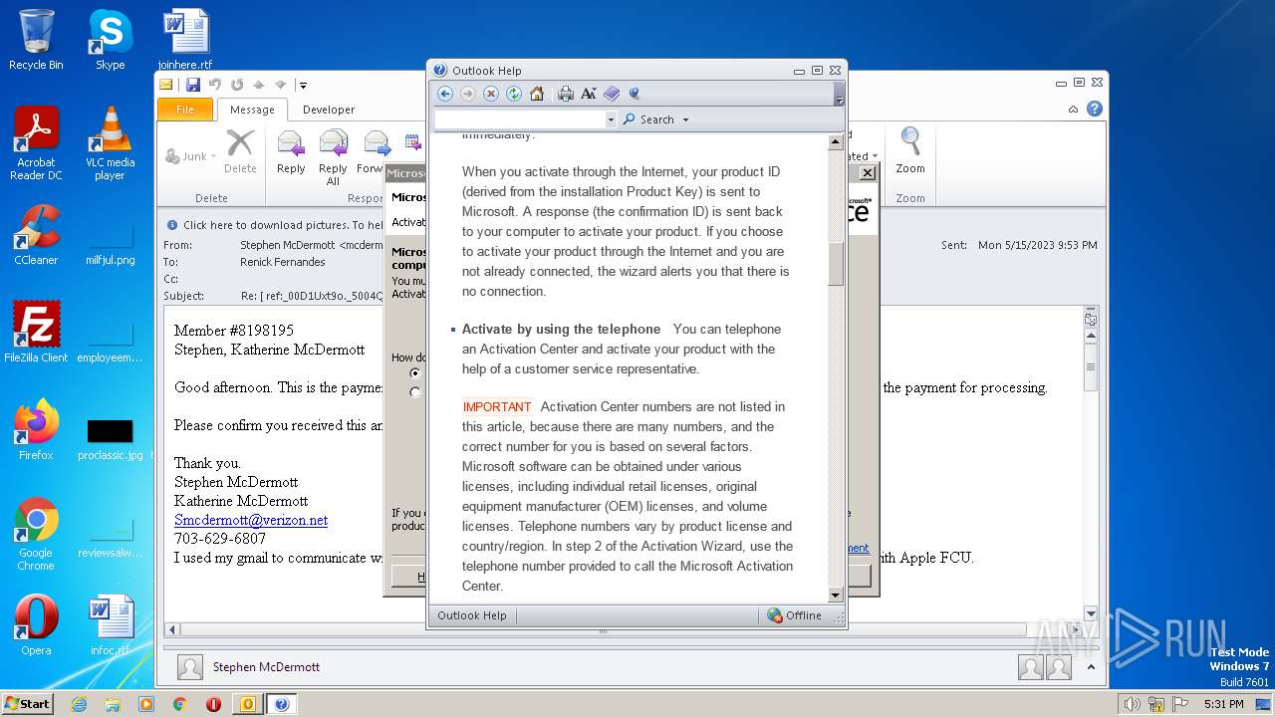1275x717 pixels.
Task: Open Windows Media Player from taskbar
Action: coord(146,704)
